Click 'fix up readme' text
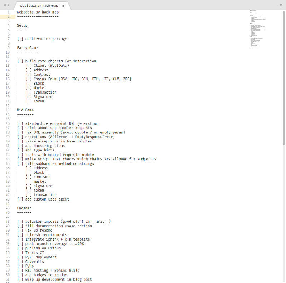286x283 pixels. pos(39,231)
